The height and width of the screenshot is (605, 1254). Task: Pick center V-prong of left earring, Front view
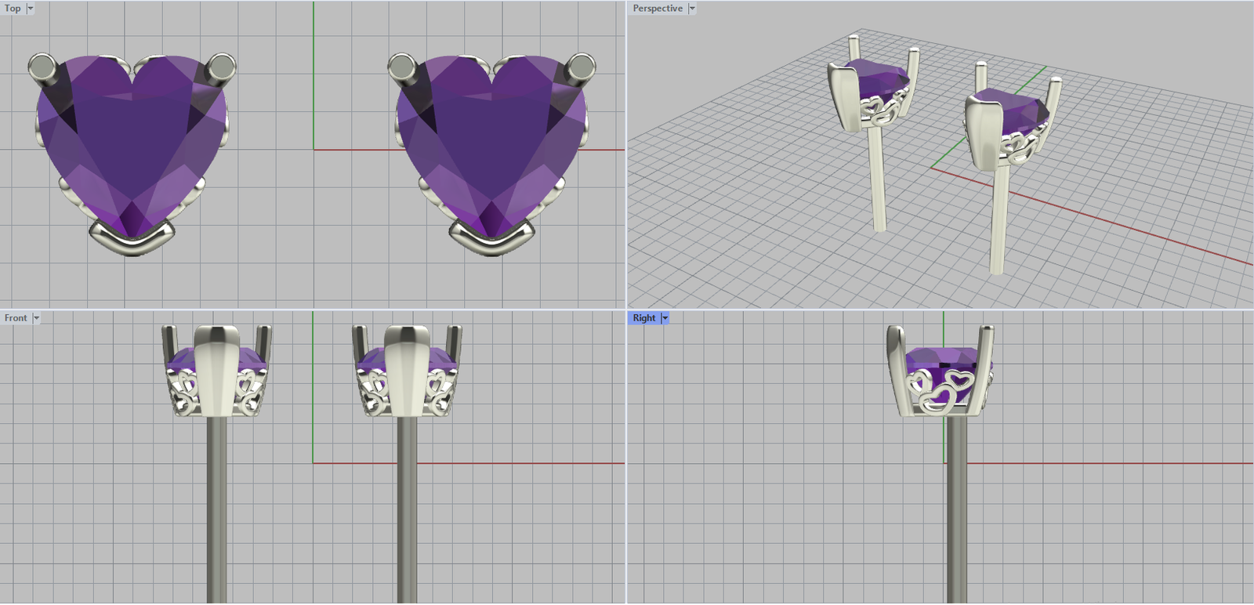click(x=216, y=368)
